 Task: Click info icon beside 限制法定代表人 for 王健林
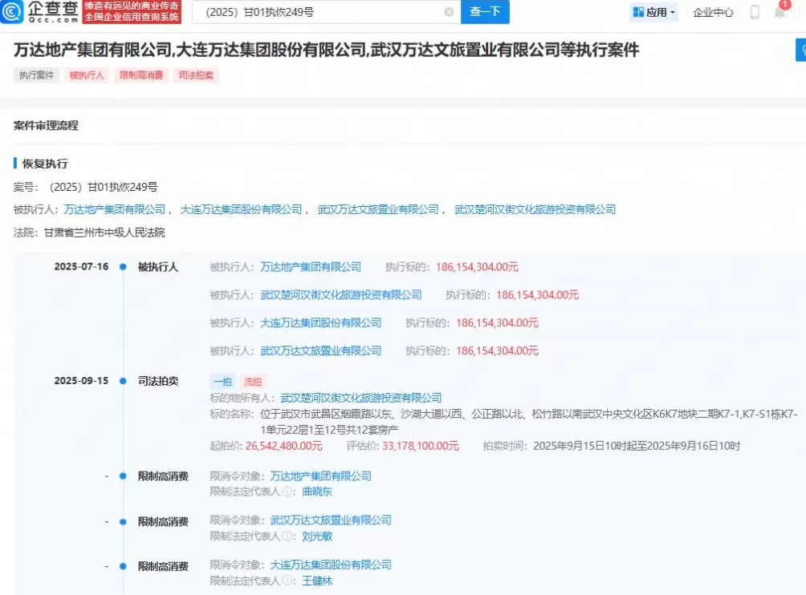pos(287,581)
